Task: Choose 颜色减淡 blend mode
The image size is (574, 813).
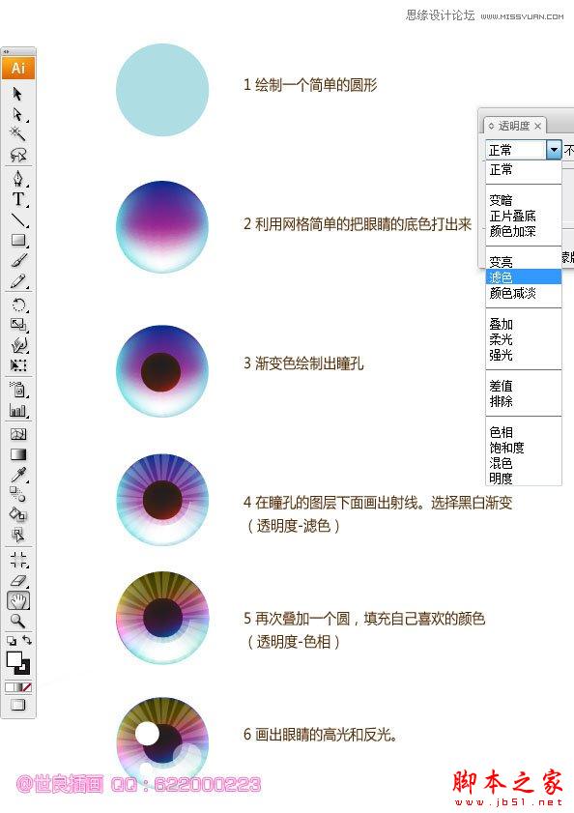Action: tap(524, 293)
